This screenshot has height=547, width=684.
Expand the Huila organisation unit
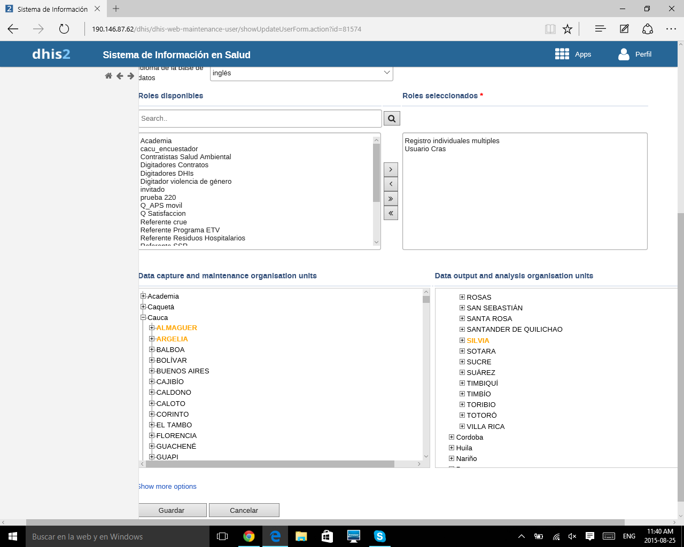[x=452, y=448]
